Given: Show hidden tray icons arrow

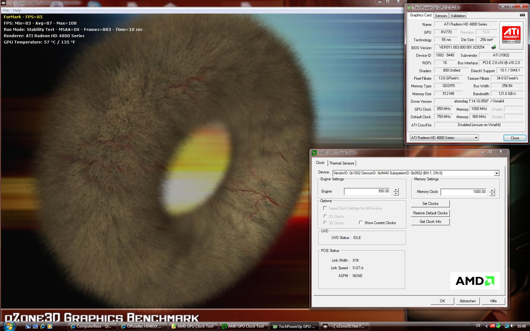Looking at the screenshot, I should [486, 326].
